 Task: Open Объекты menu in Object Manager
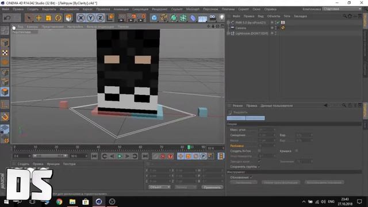pos(274,16)
